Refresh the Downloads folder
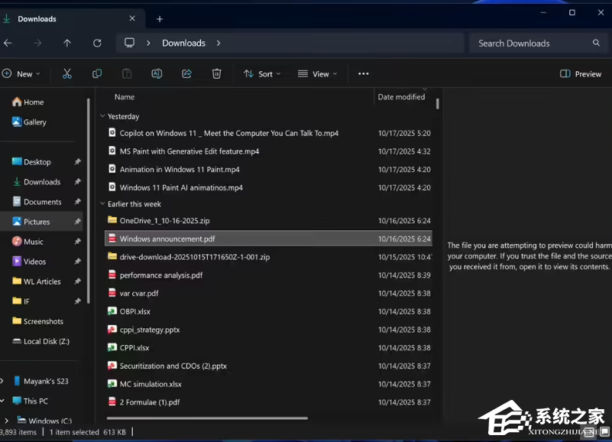 point(97,43)
